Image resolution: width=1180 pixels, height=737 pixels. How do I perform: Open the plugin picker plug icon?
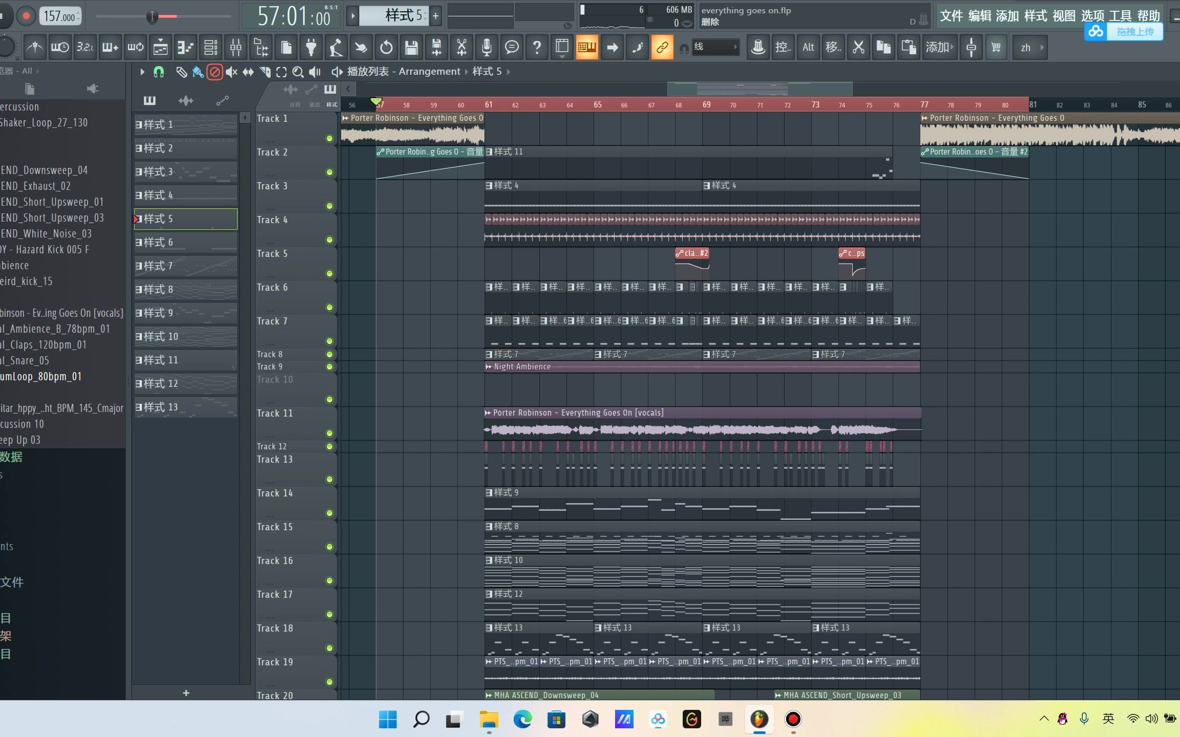(311, 48)
